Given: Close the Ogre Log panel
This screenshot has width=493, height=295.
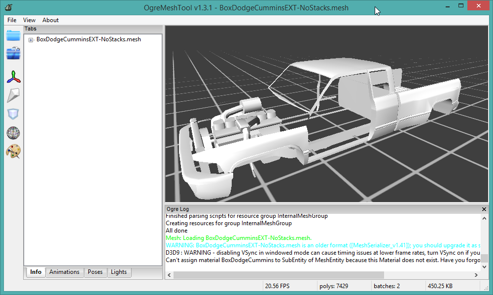Looking at the screenshot, I should pyautogui.click(x=484, y=209).
